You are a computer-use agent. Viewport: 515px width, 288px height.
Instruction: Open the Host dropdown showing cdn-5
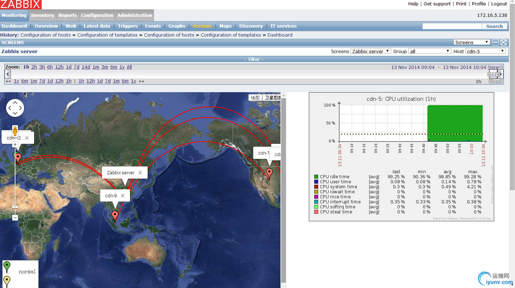pyautogui.click(x=486, y=51)
